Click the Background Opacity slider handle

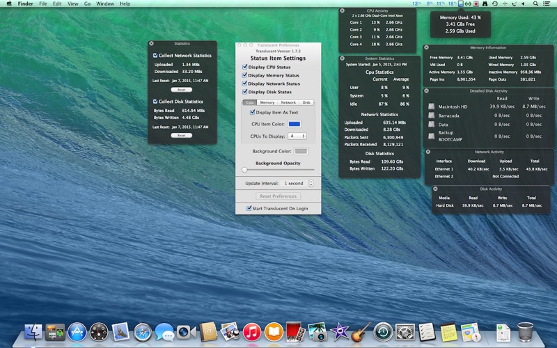click(244, 170)
